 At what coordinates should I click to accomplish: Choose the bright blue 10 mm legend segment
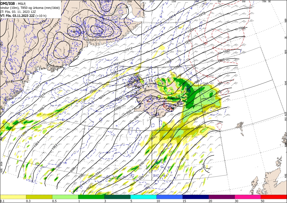tap(170, 197)
